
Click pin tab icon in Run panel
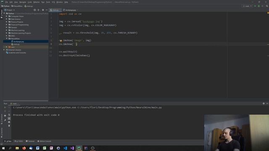(5, 120)
